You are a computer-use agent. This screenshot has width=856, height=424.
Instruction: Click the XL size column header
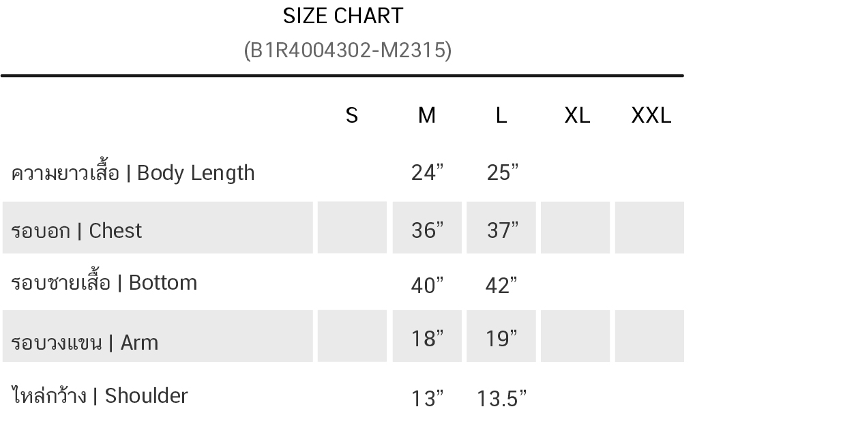click(x=577, y=115)
